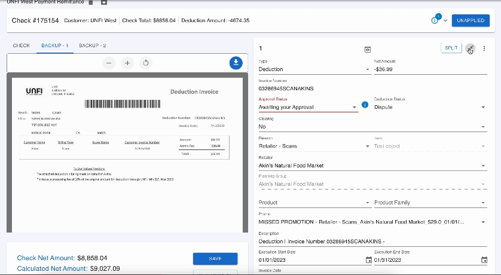The image size is (501, 275).
Task: Click the download arrow icon beside remittance title
Action: click(x=104, y=2)
